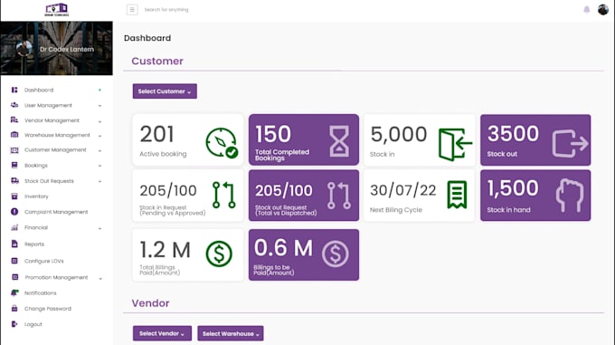This screenshot has width=615, height=345.
Task: Click the Configure LOVs icon
Action: click(14, 261)
